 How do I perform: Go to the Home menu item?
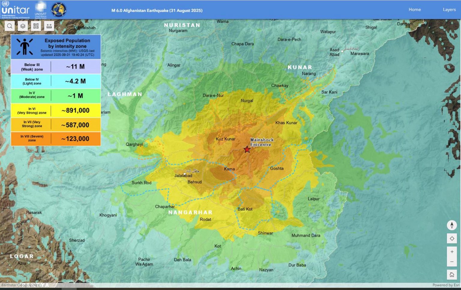(414, 10)
